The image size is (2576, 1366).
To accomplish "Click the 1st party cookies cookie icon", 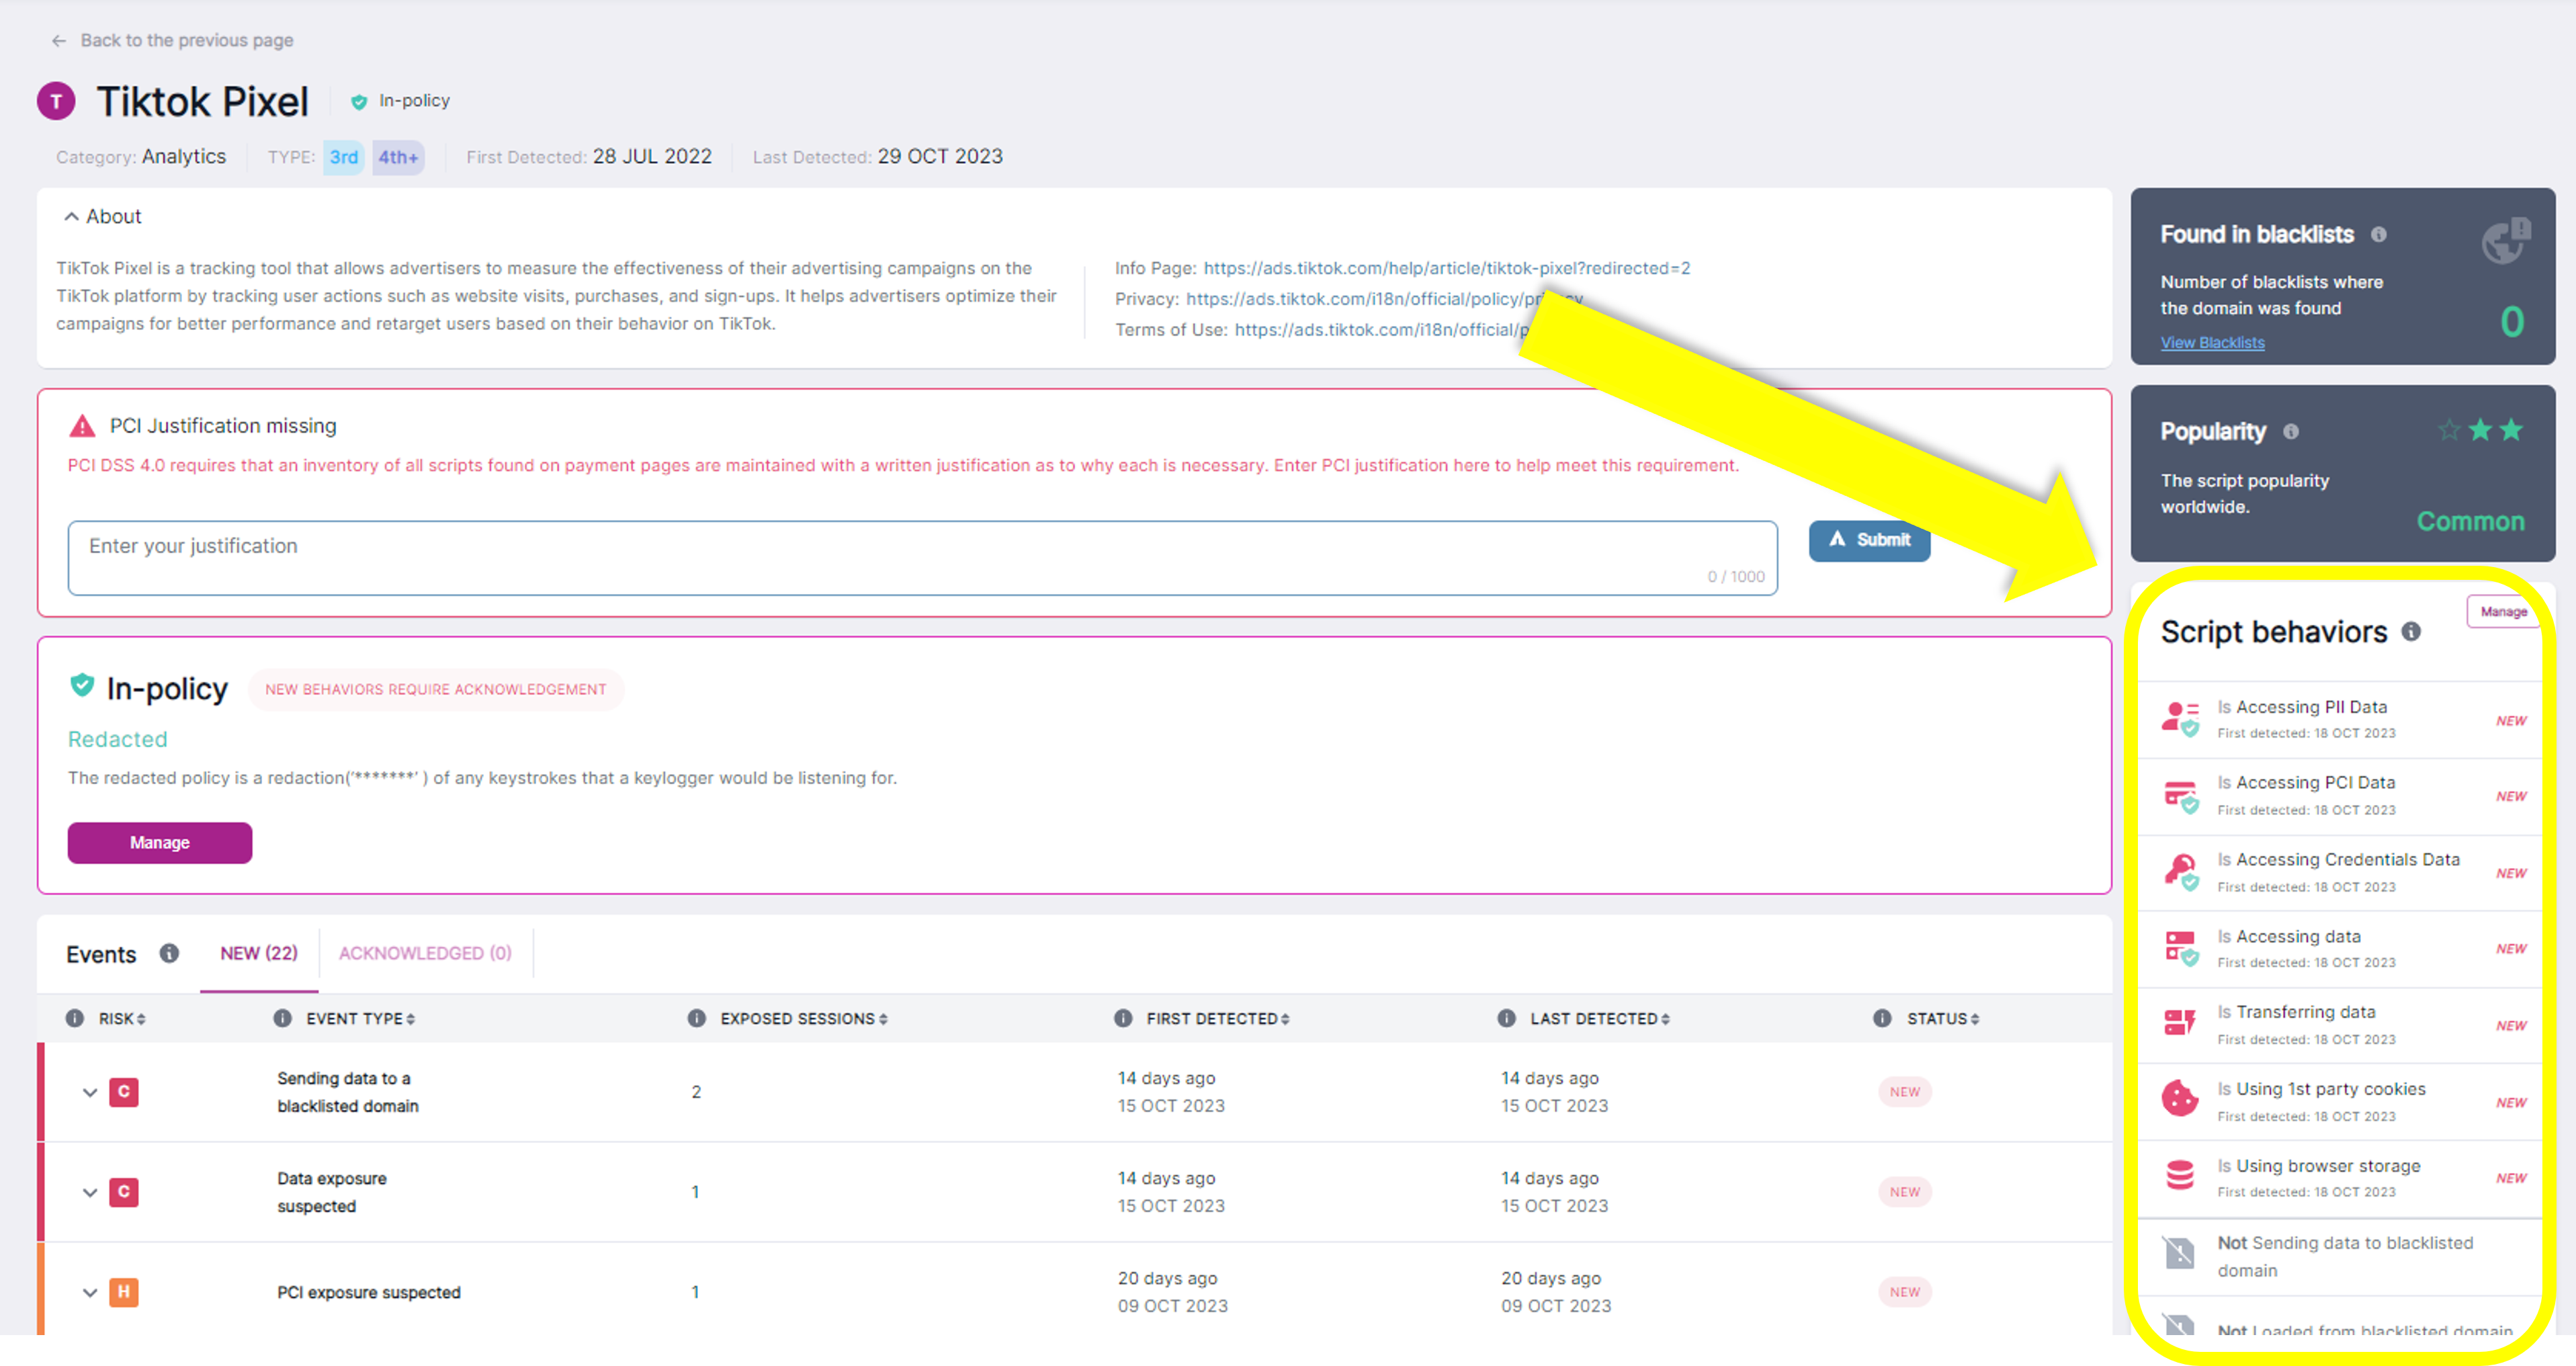I will pos(2180,1099).
